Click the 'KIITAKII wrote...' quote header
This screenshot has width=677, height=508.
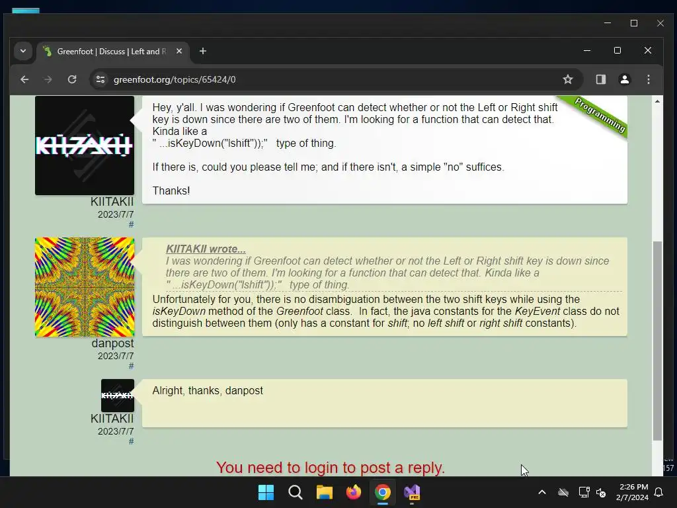(206, 249)
